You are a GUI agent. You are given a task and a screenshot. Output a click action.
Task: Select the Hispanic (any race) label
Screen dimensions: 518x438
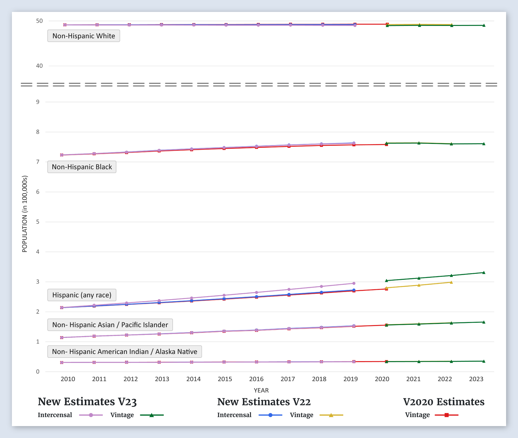82,295
